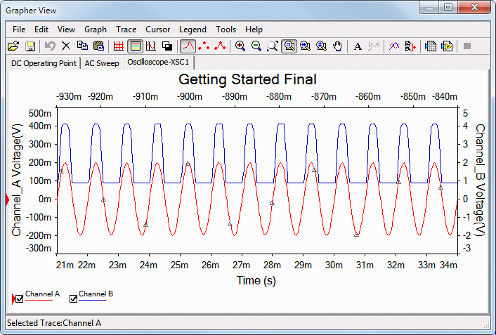Open the View menu
This screenshot has width=496, height=335.
point(66,29)
